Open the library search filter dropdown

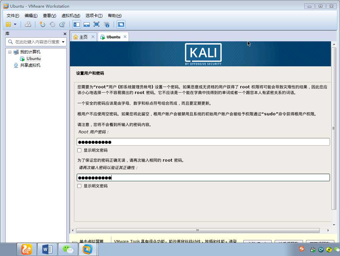pos(63,42)
